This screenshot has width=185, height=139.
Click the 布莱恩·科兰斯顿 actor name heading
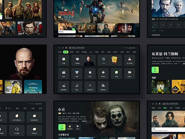(165, 54)
